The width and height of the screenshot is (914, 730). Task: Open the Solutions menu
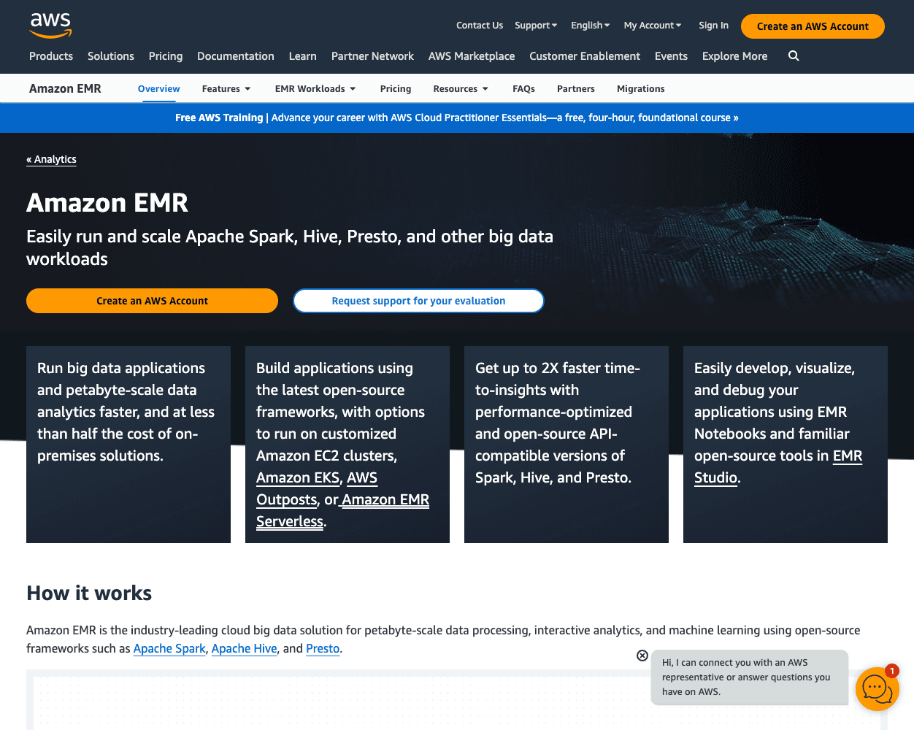click(x=111, y=56)
